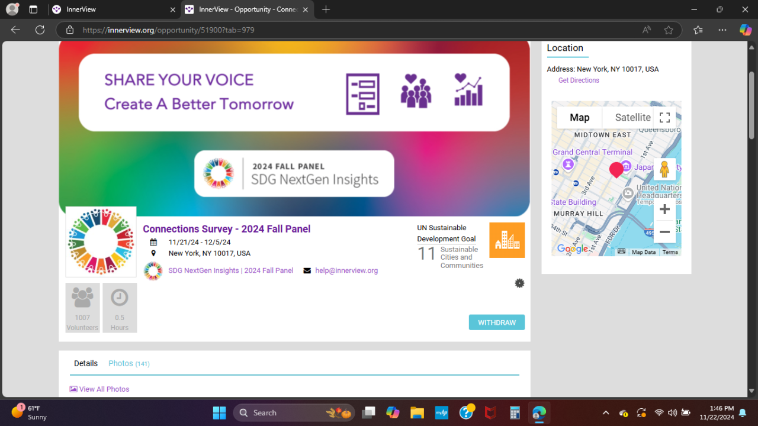Image resolution: width=758 pixels, height=426 pixels.
Task: Click the Address: New York, NY 10017 text
Action: [x=603, y=69]
